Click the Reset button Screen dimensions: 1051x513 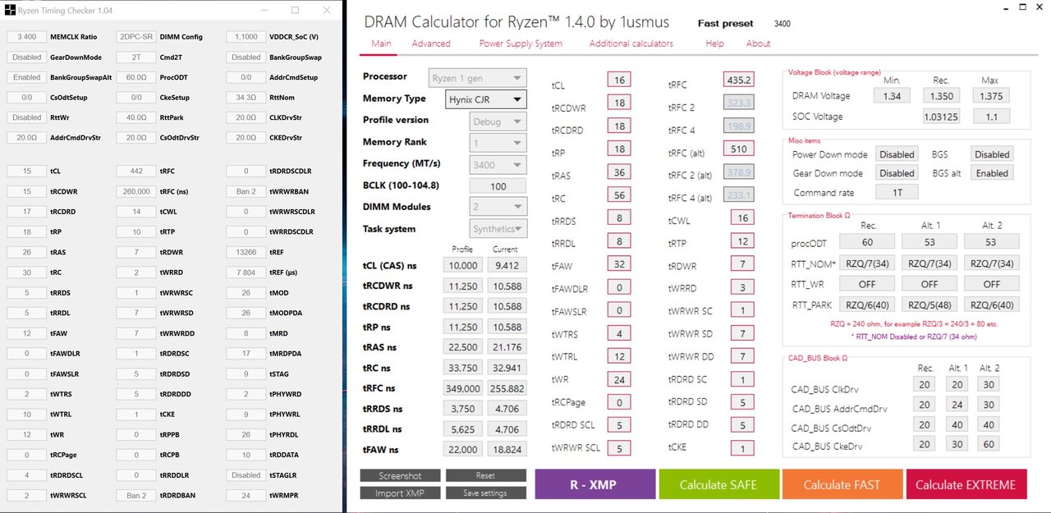click(x=485, y=475)
